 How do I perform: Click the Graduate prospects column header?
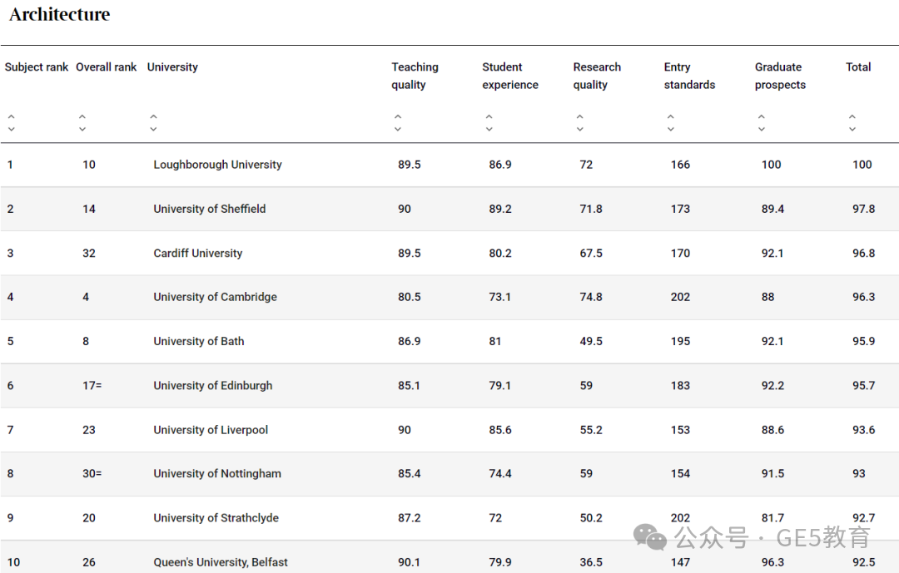pos(780,76)
